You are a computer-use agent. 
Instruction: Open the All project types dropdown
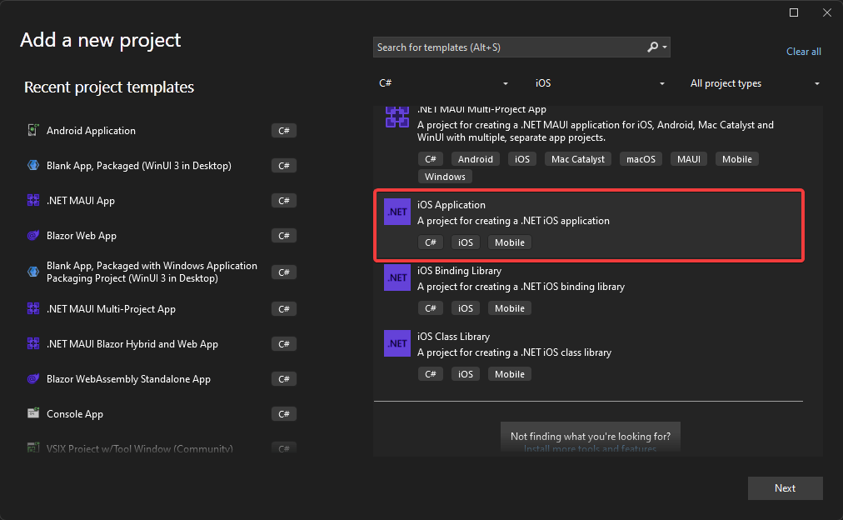tap(755, 83)
